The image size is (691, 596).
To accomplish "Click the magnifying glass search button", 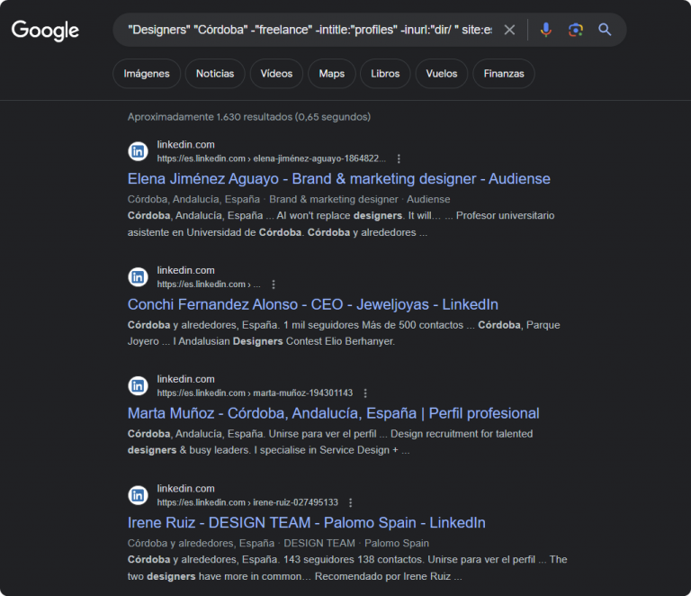I will (x=605, y=30).
